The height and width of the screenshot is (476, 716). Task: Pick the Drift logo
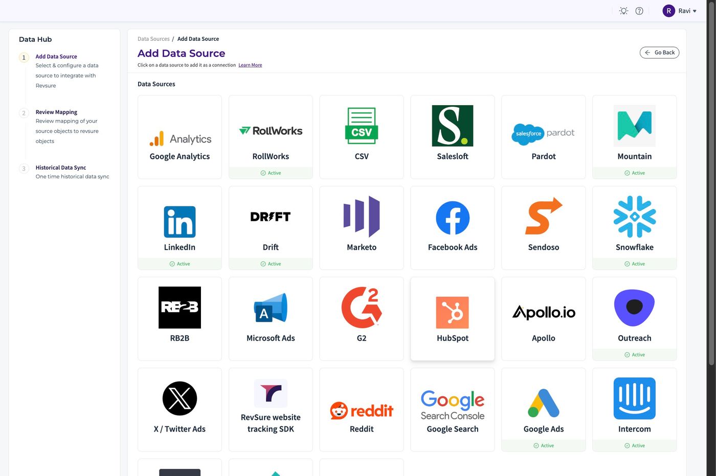click(x=271, y=217)
